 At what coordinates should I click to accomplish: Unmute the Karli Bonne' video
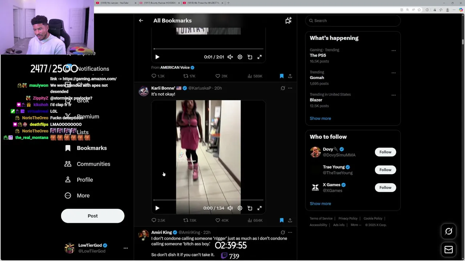pyautogui.click(x=230, y=208)
